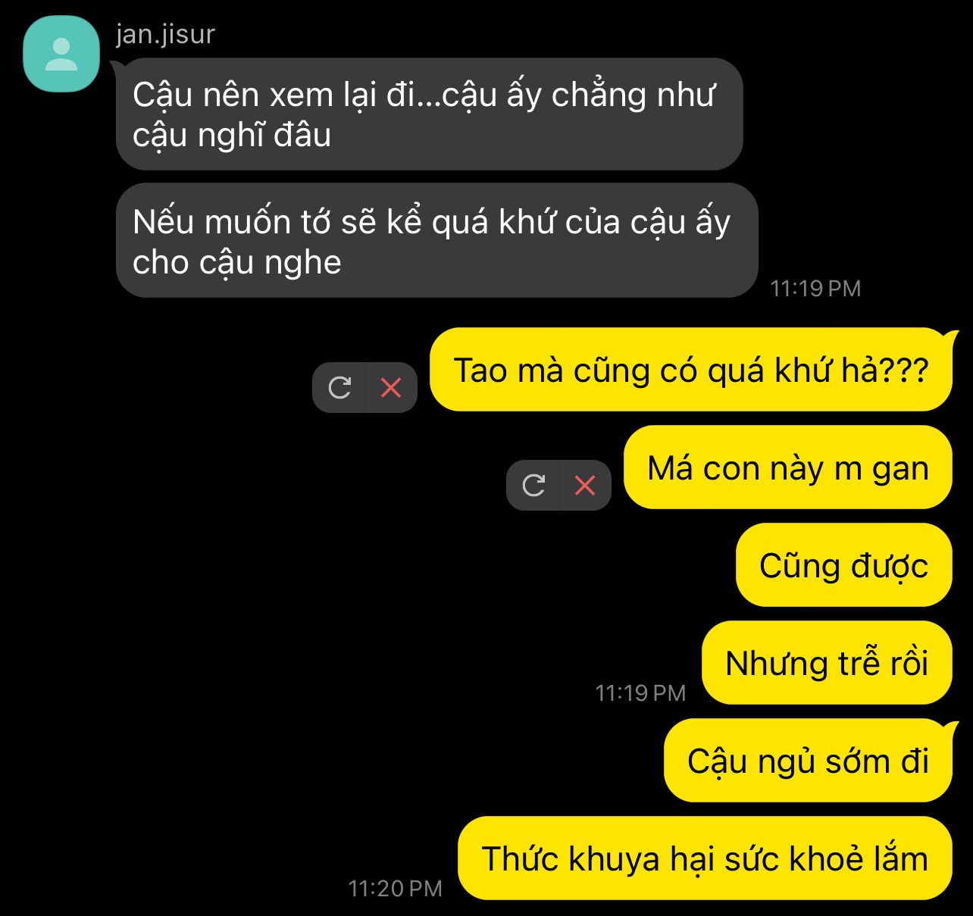Click the 11:19 PM timestamp under received messages
The width and height of the screenshot is (973, 916).
coord(815,289)
